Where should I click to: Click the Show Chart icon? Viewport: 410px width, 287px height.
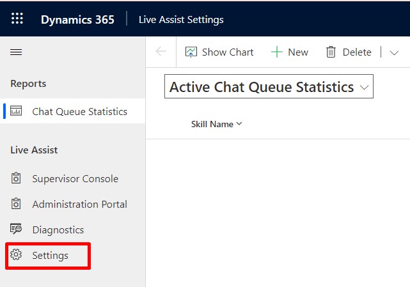point(191,52)
